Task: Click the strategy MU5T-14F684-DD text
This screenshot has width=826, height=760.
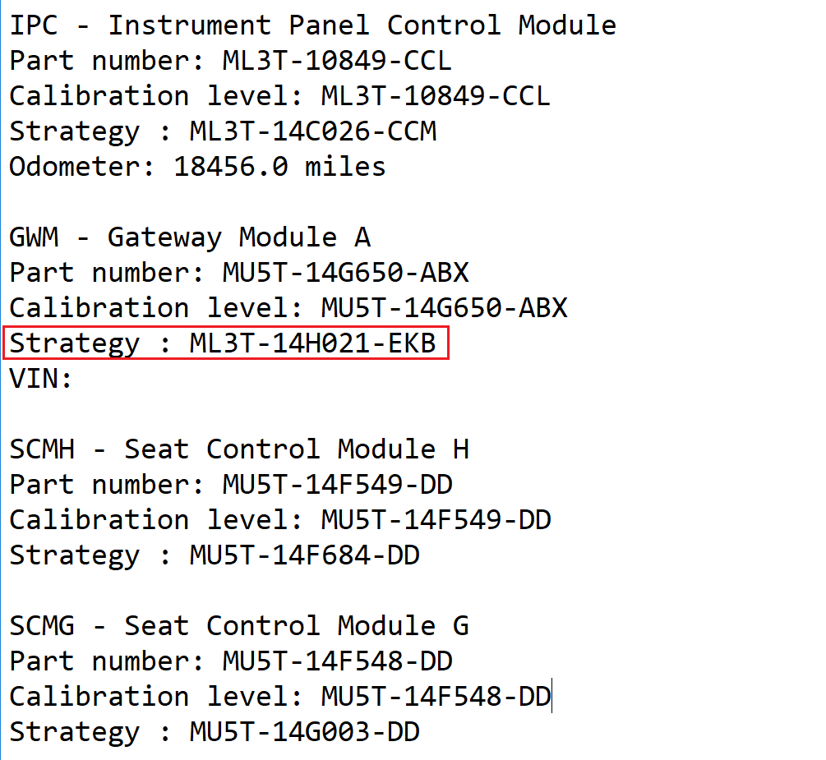Action: click(x=304, y=555)
